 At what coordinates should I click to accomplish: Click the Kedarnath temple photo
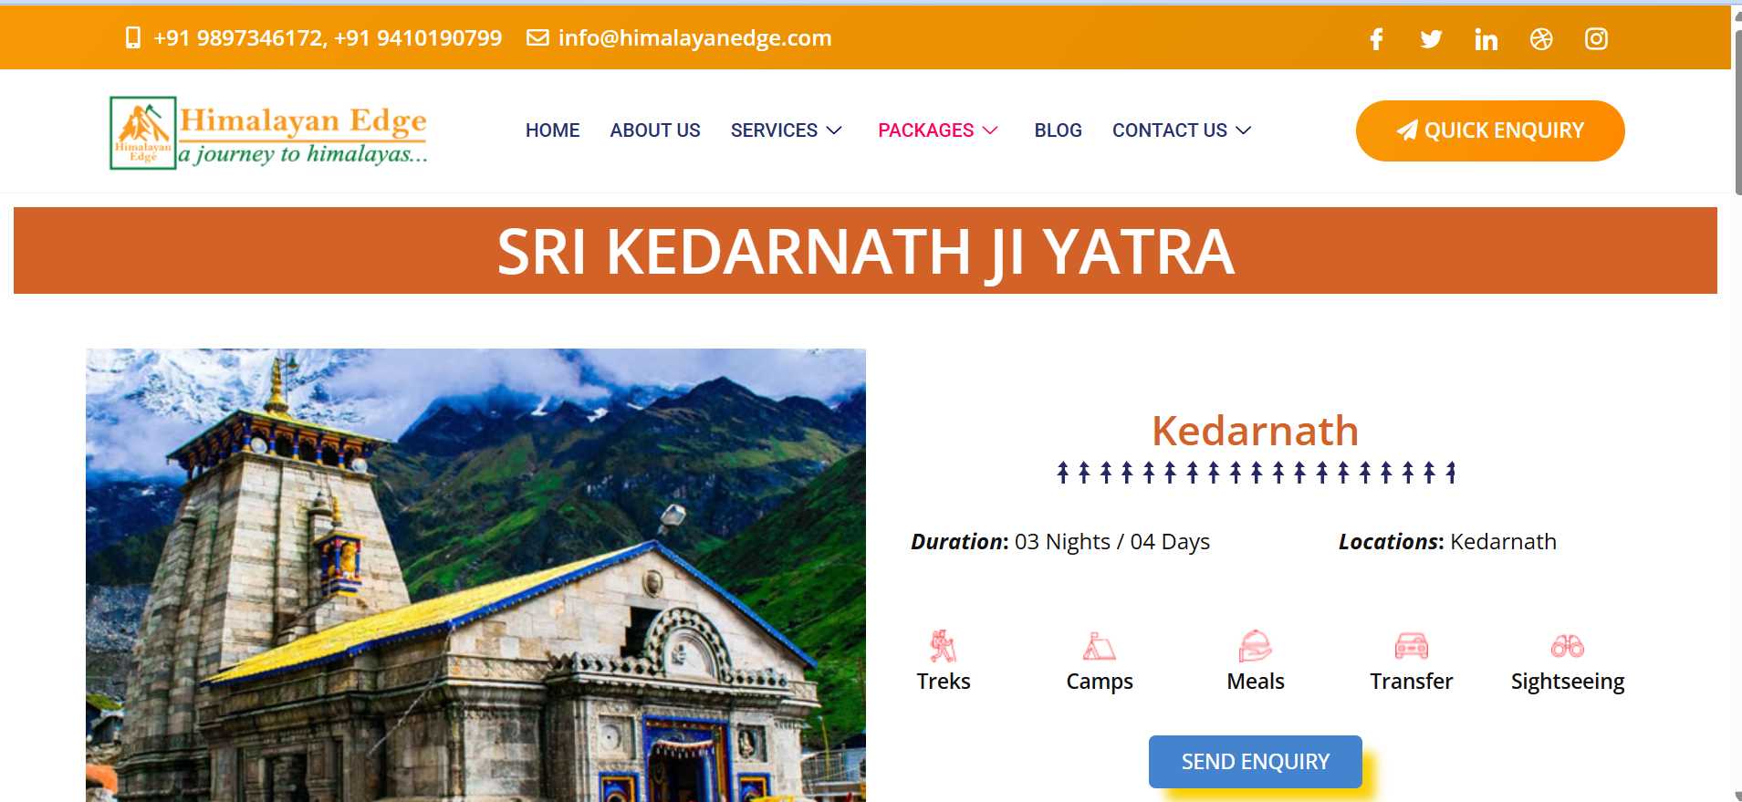(x=475, y=575)
